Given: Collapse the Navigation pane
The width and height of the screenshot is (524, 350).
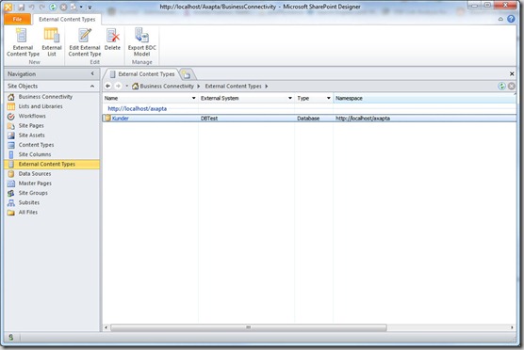Looking at the screenshot, I should point(92,73).
